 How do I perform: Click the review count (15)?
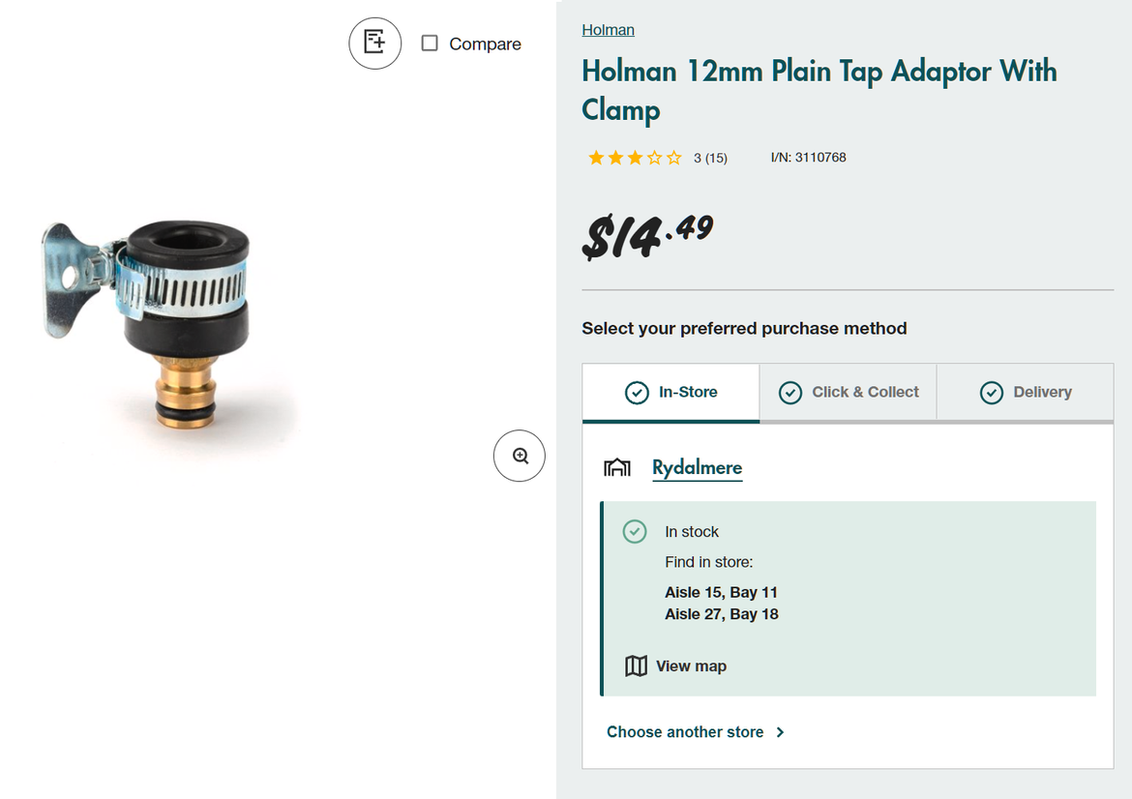point(716,158)
